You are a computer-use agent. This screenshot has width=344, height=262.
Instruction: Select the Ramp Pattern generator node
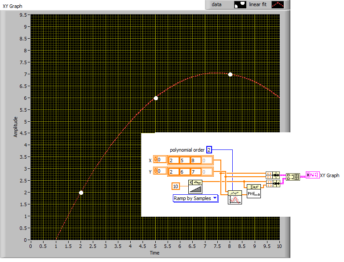(195, 186)
